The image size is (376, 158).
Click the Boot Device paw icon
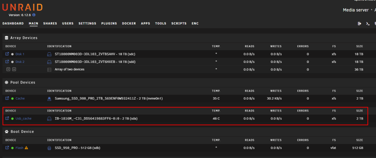coord(7,131)
